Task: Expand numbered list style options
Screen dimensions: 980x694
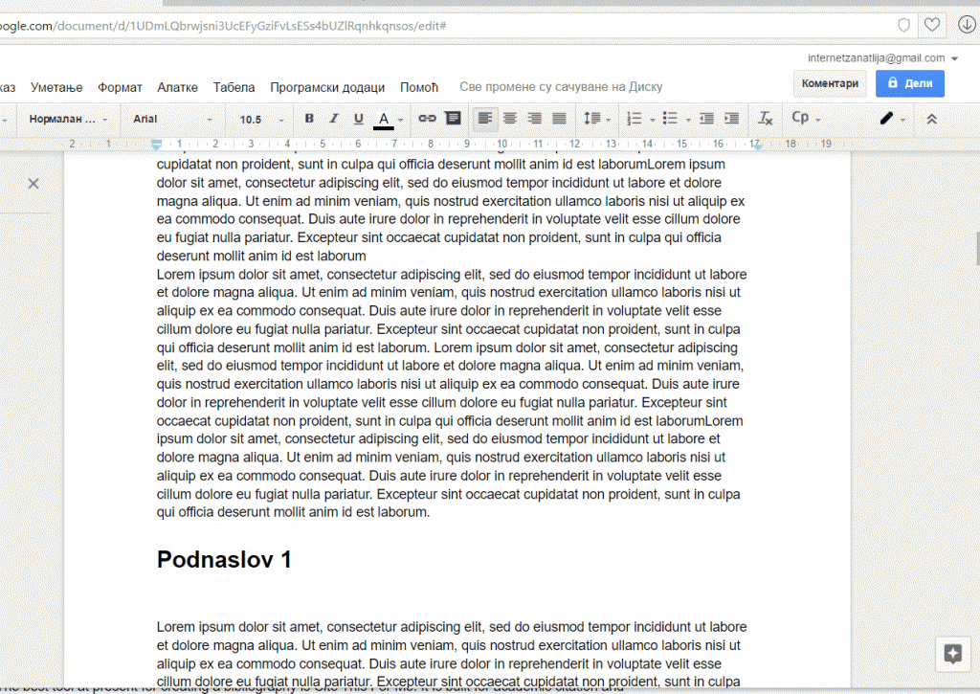Action: 652,119
